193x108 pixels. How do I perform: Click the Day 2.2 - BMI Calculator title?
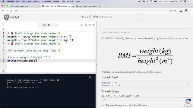(96, 17)
